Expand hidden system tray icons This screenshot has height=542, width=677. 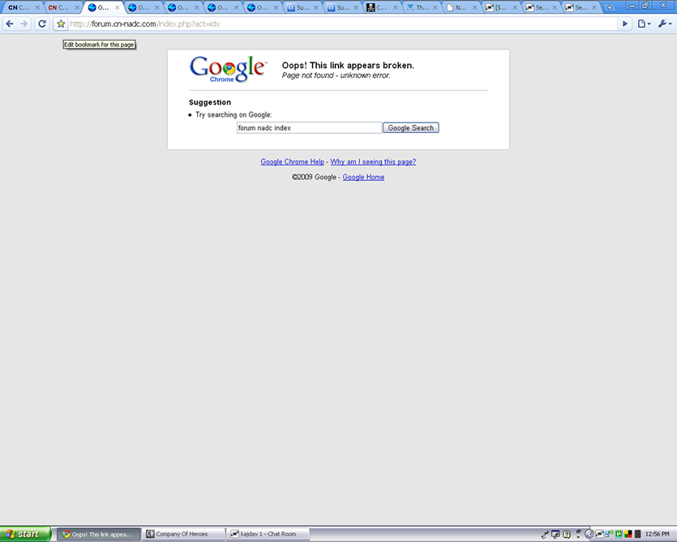[589, 534]
